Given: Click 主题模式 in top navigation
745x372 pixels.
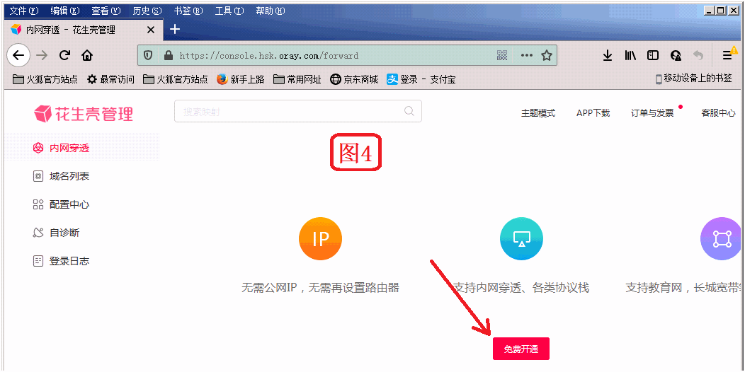Looking at the screenshot, I should pos(538,113).
